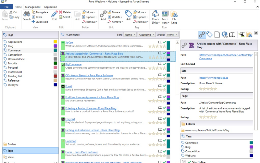Open the 3dCart link

pos(69,43)
